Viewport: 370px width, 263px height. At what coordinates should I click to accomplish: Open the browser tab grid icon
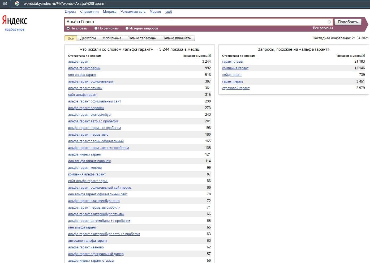(5, 3)
